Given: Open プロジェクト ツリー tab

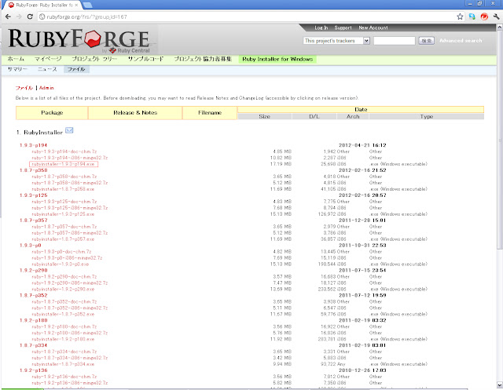Looking at the screenshot, I should (94, 59).
